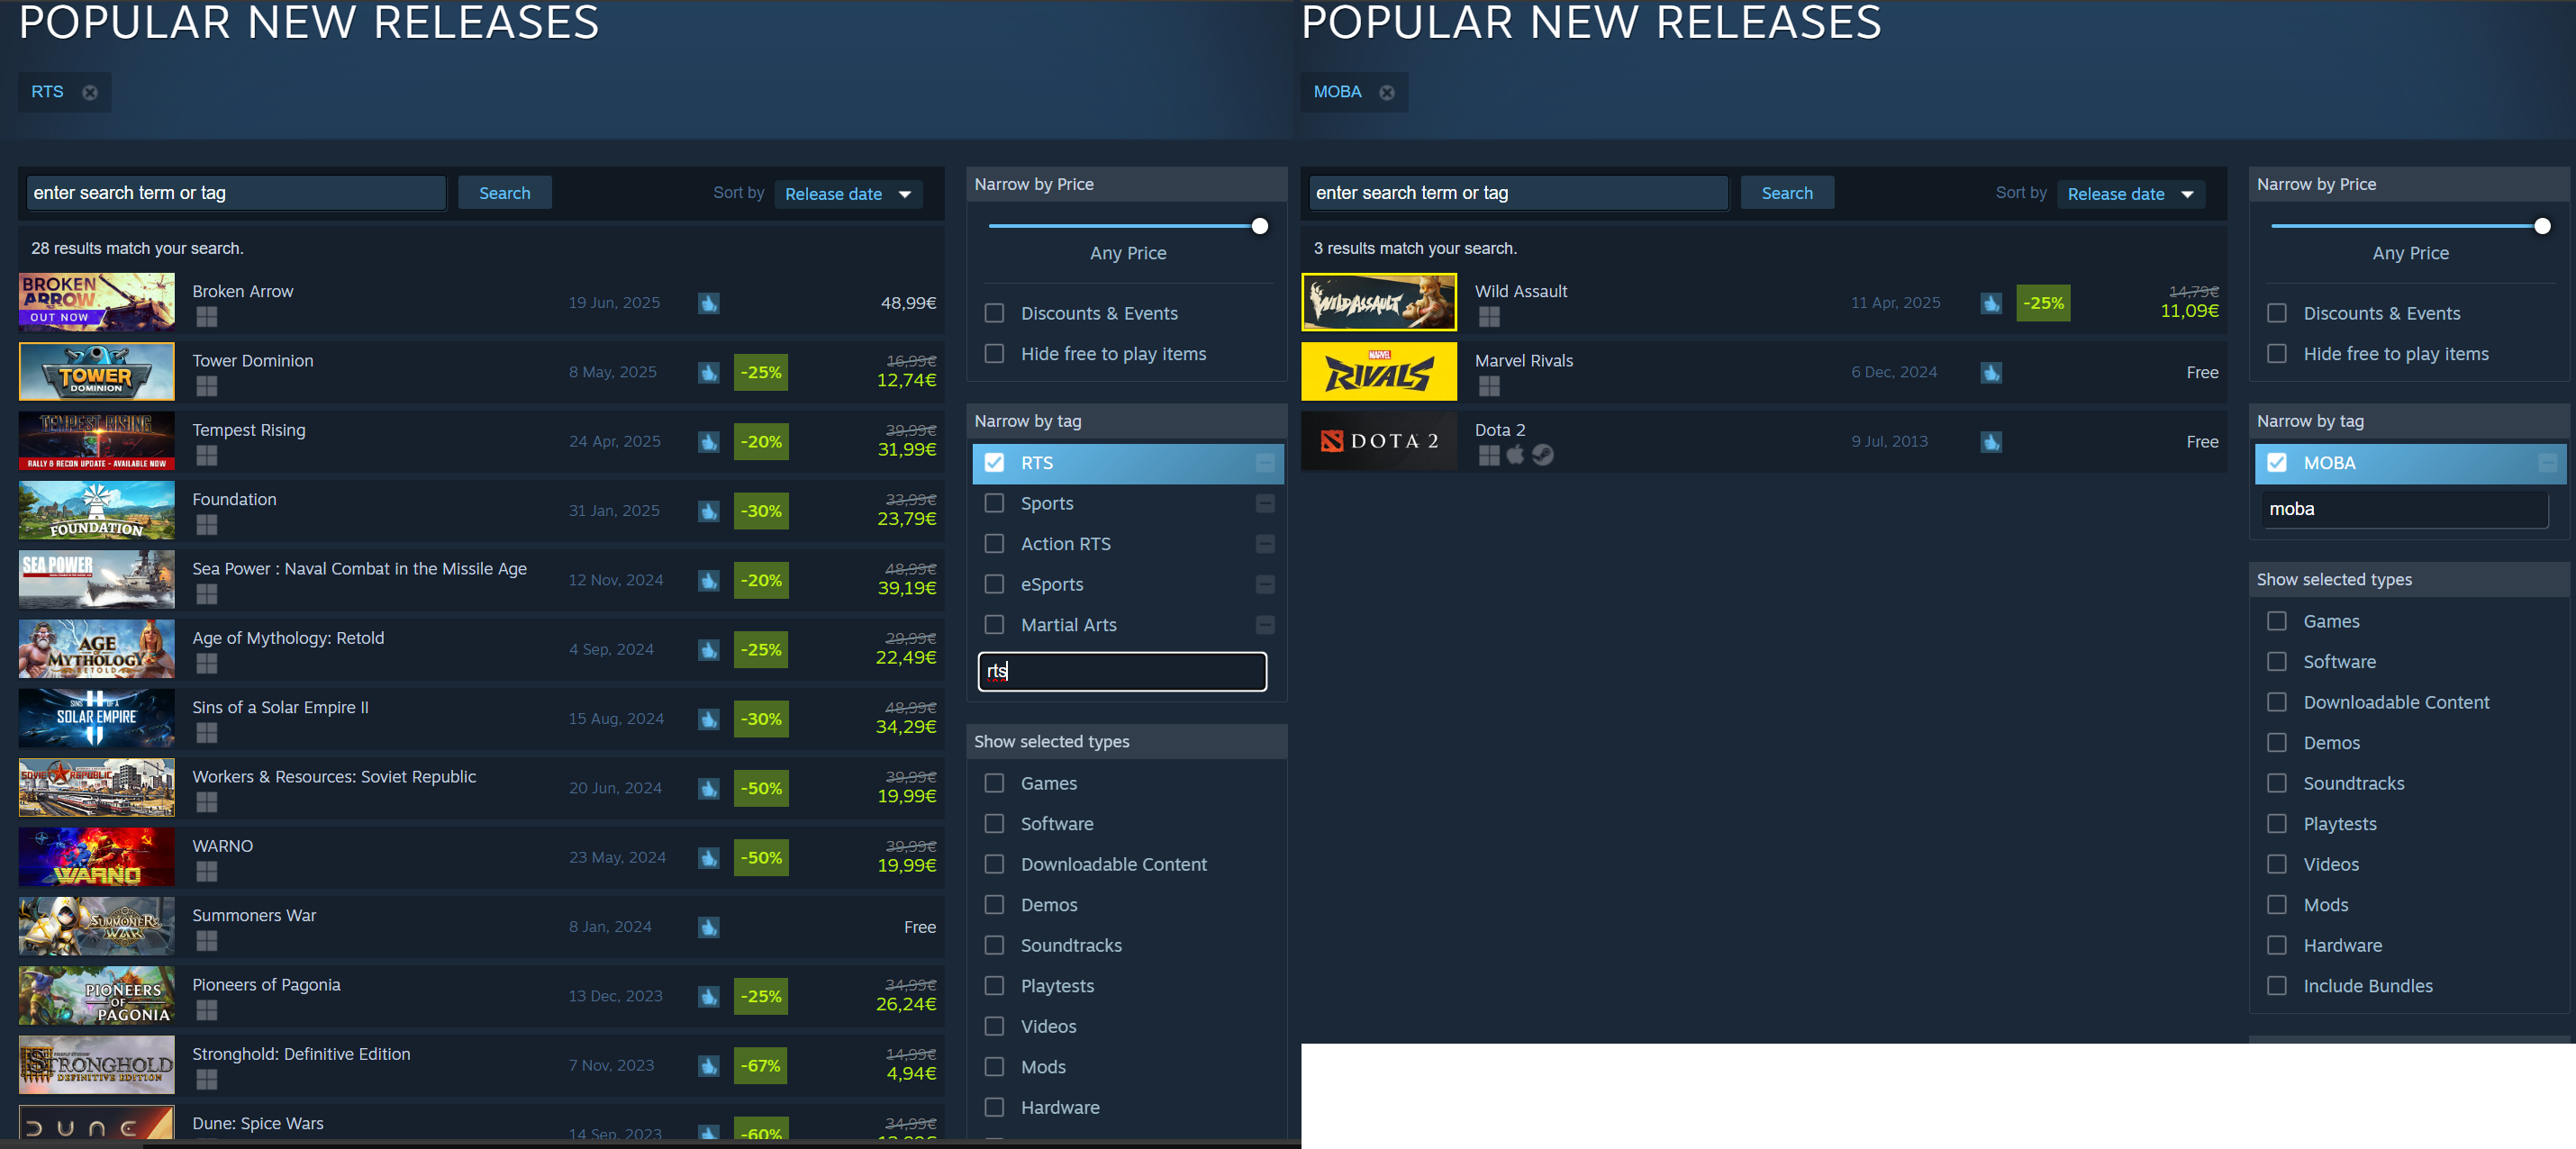Click the review icon for Sins of a Solar Empire II
Viewport: 2576px width, 1149px height.
pyautogui.click(x=709, y=719)
